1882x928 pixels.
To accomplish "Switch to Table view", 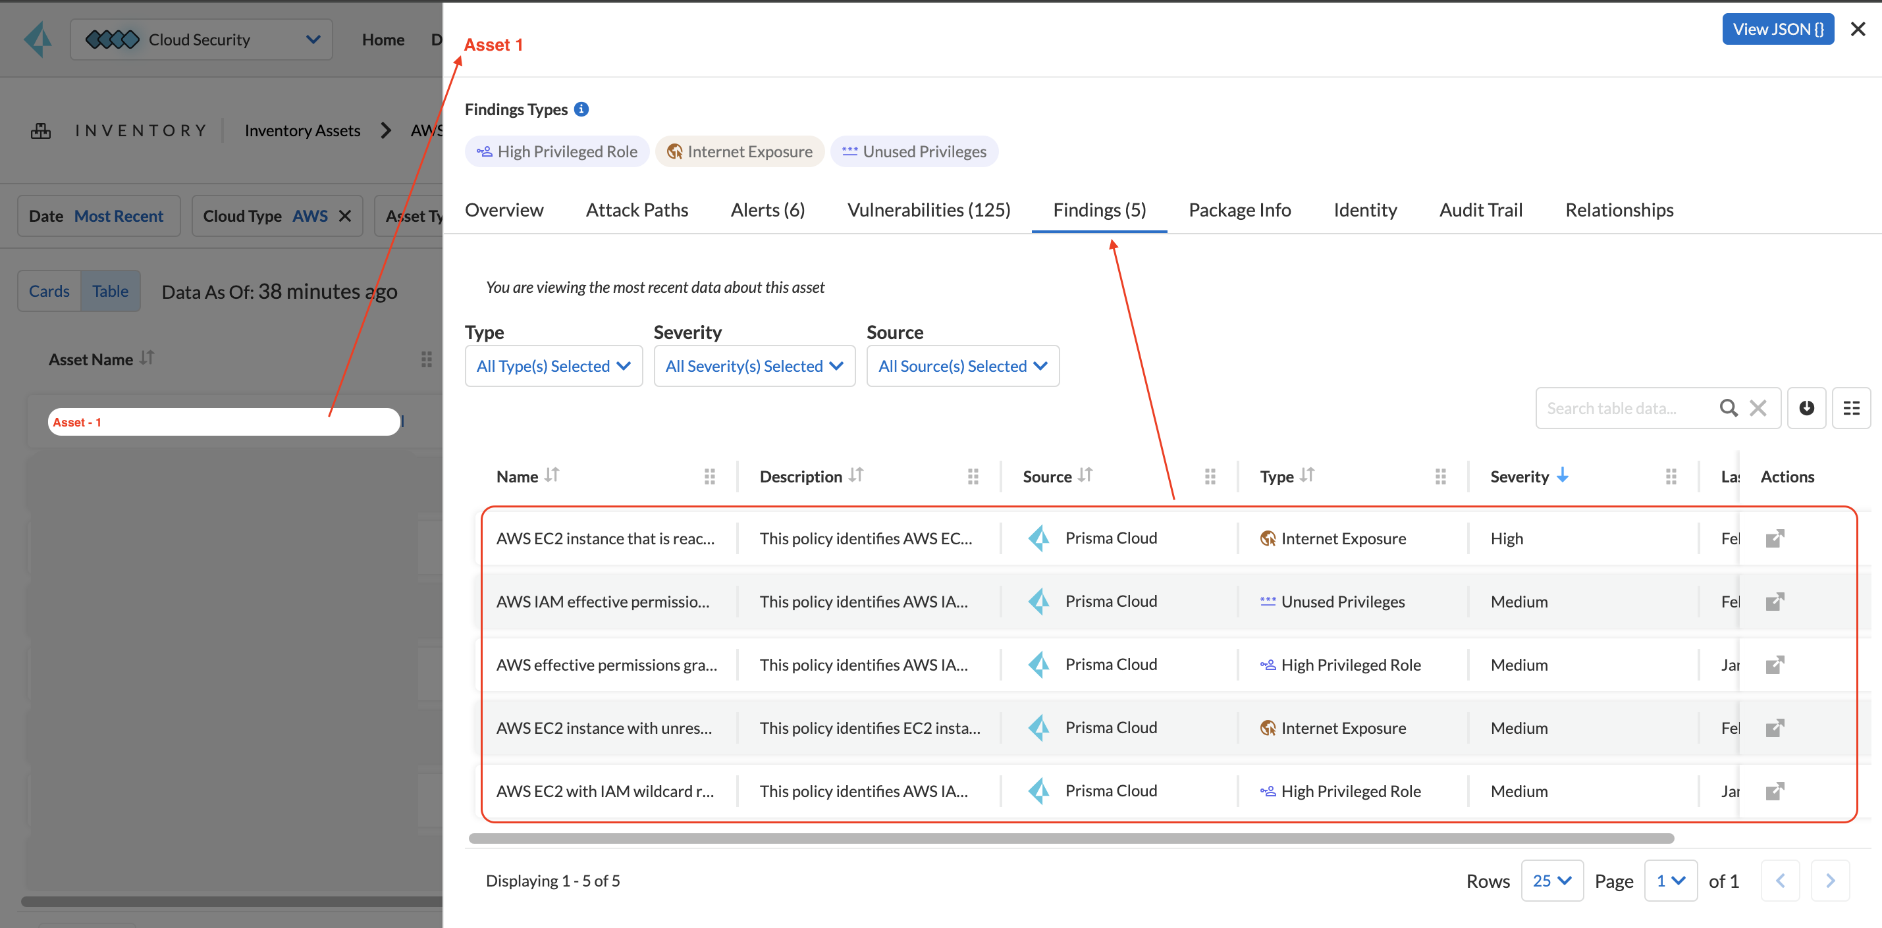I will (111, 292).
